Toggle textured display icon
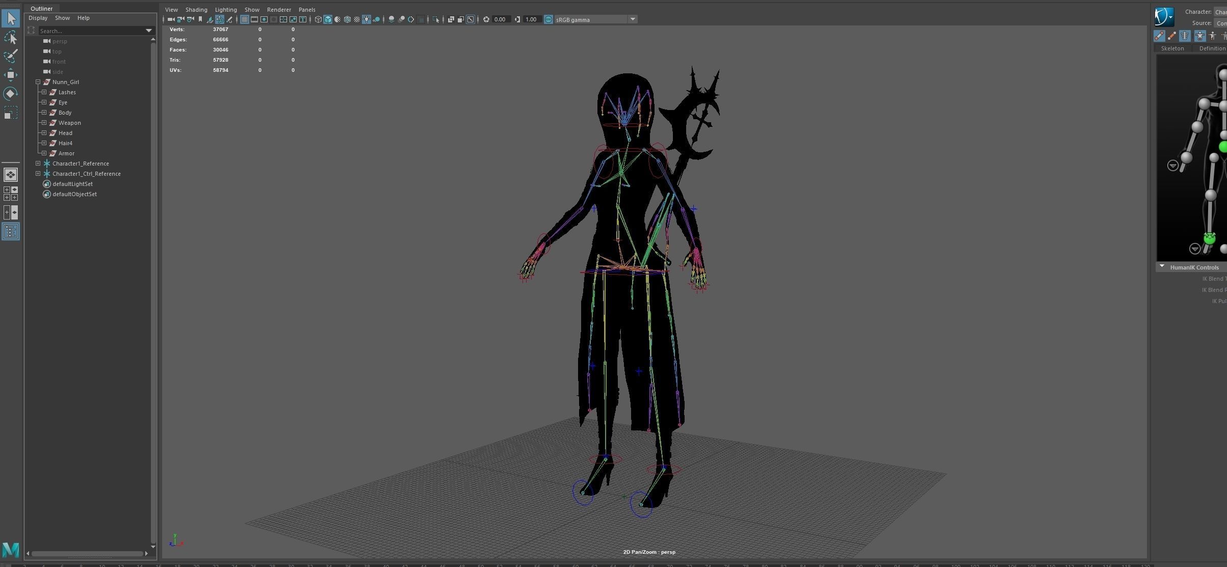The width and height of the screenshot is (1227, 567). click(x=357, y=19)
